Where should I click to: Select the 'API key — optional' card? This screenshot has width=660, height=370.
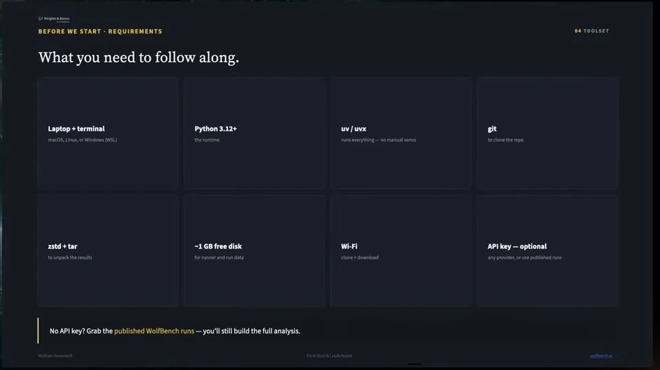[548, 250]
